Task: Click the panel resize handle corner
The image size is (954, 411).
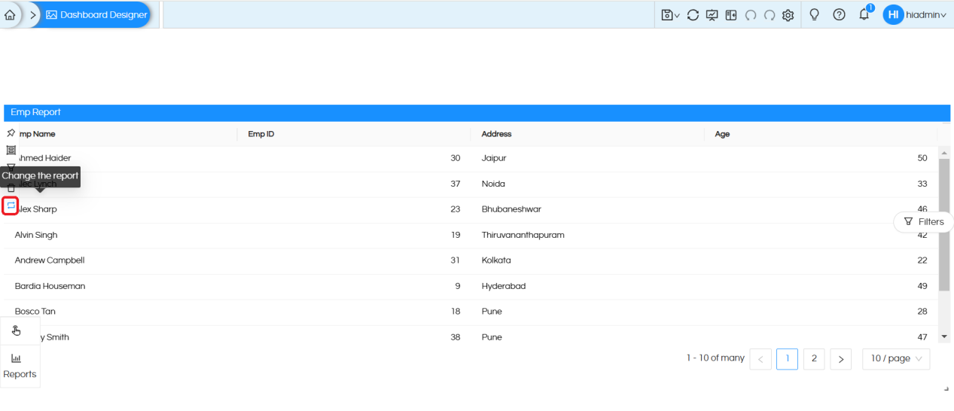Action: [x=946, y=388]
